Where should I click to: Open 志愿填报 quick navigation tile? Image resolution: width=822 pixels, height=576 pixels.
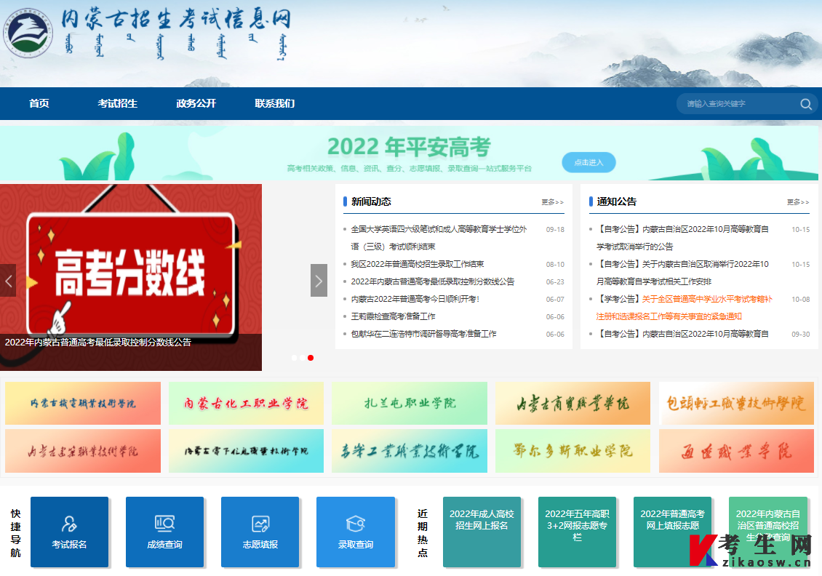[x=260, y=532]
